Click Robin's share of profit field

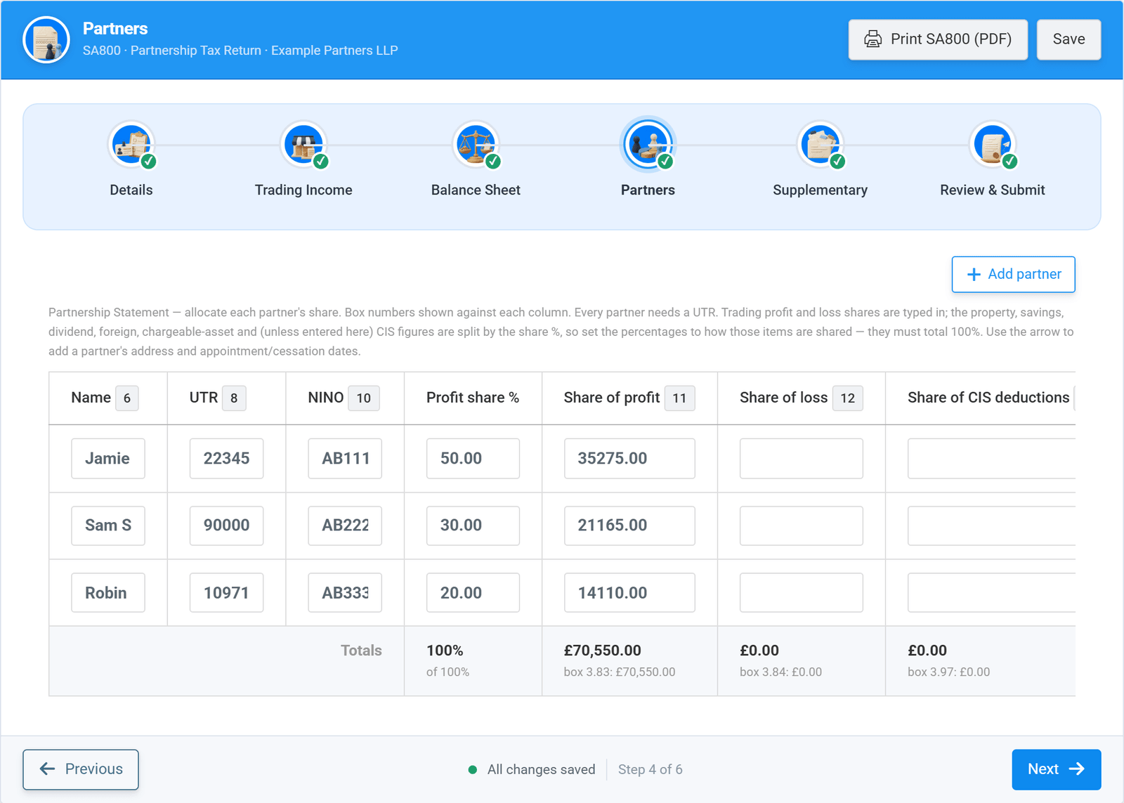pyautogui.click(x=629, y=593)
